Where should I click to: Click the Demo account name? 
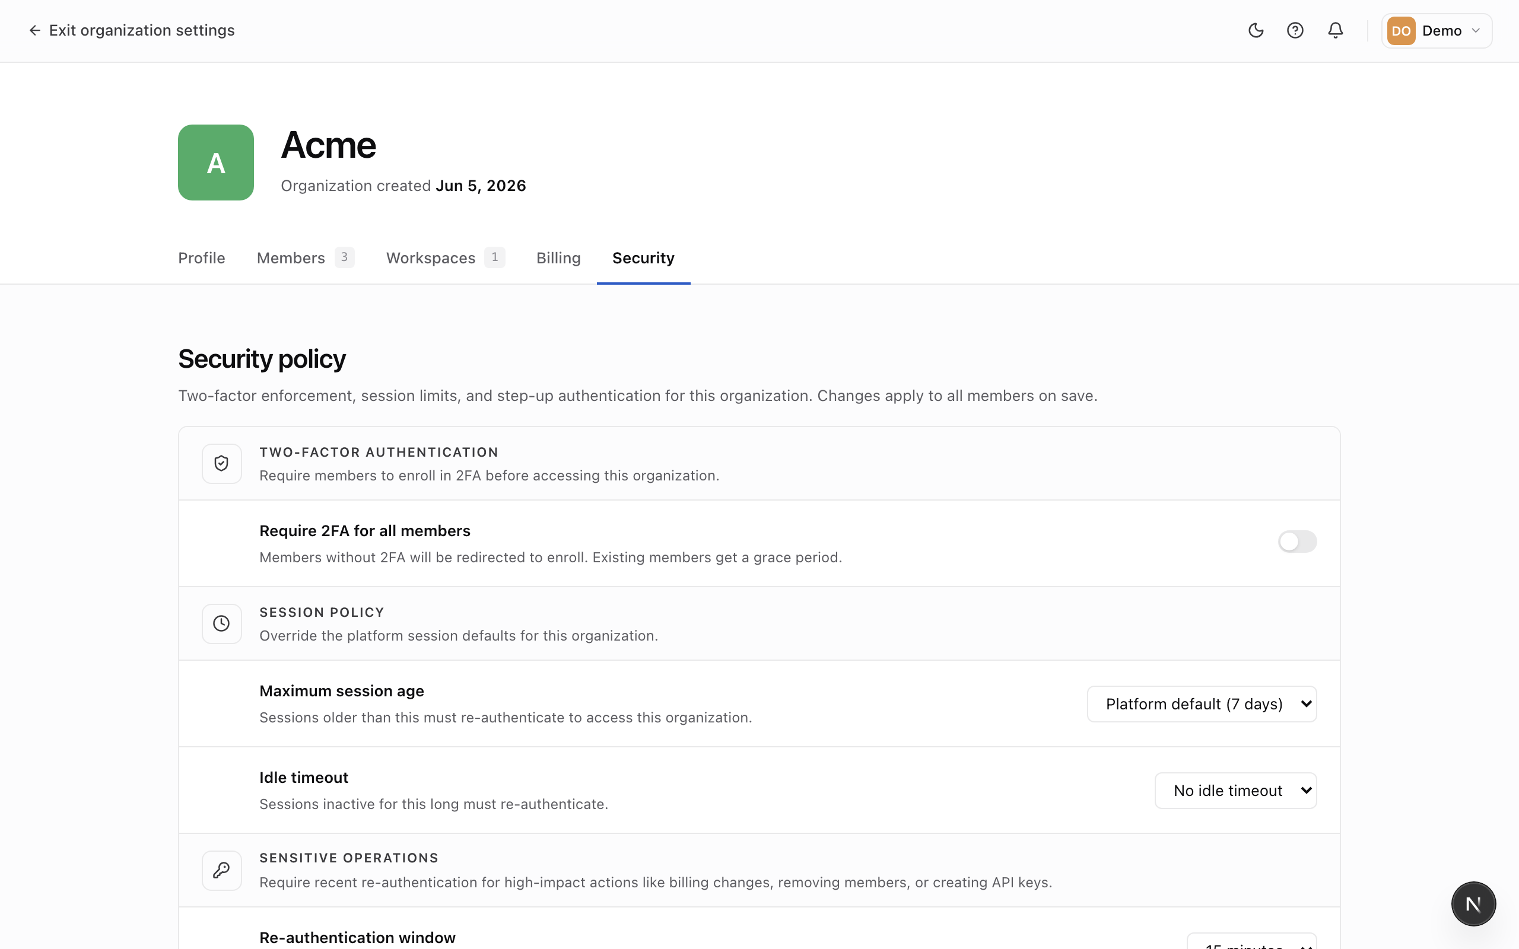1442,31
